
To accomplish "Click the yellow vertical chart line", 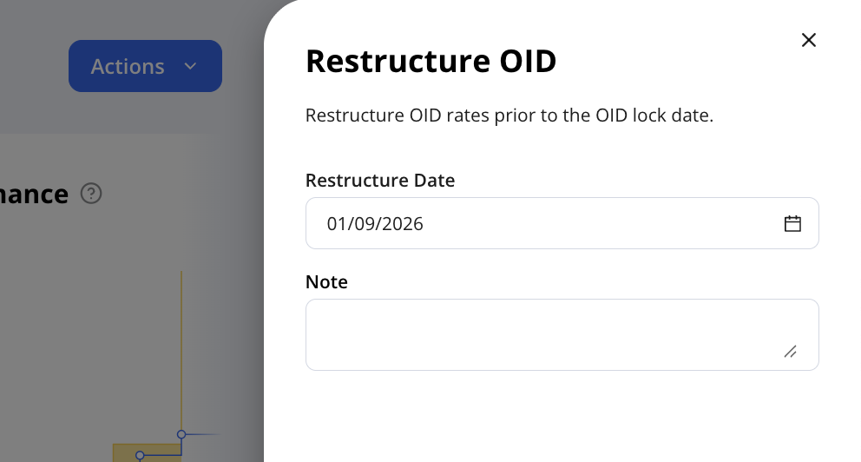I will click(181, 352).
